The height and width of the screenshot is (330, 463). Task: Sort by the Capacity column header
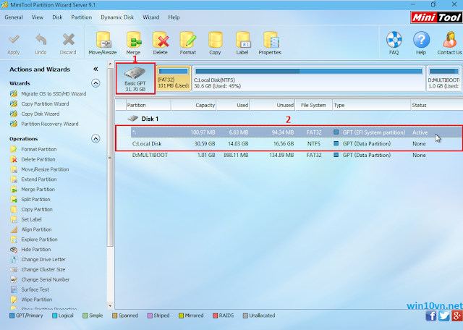pos(193,105)
